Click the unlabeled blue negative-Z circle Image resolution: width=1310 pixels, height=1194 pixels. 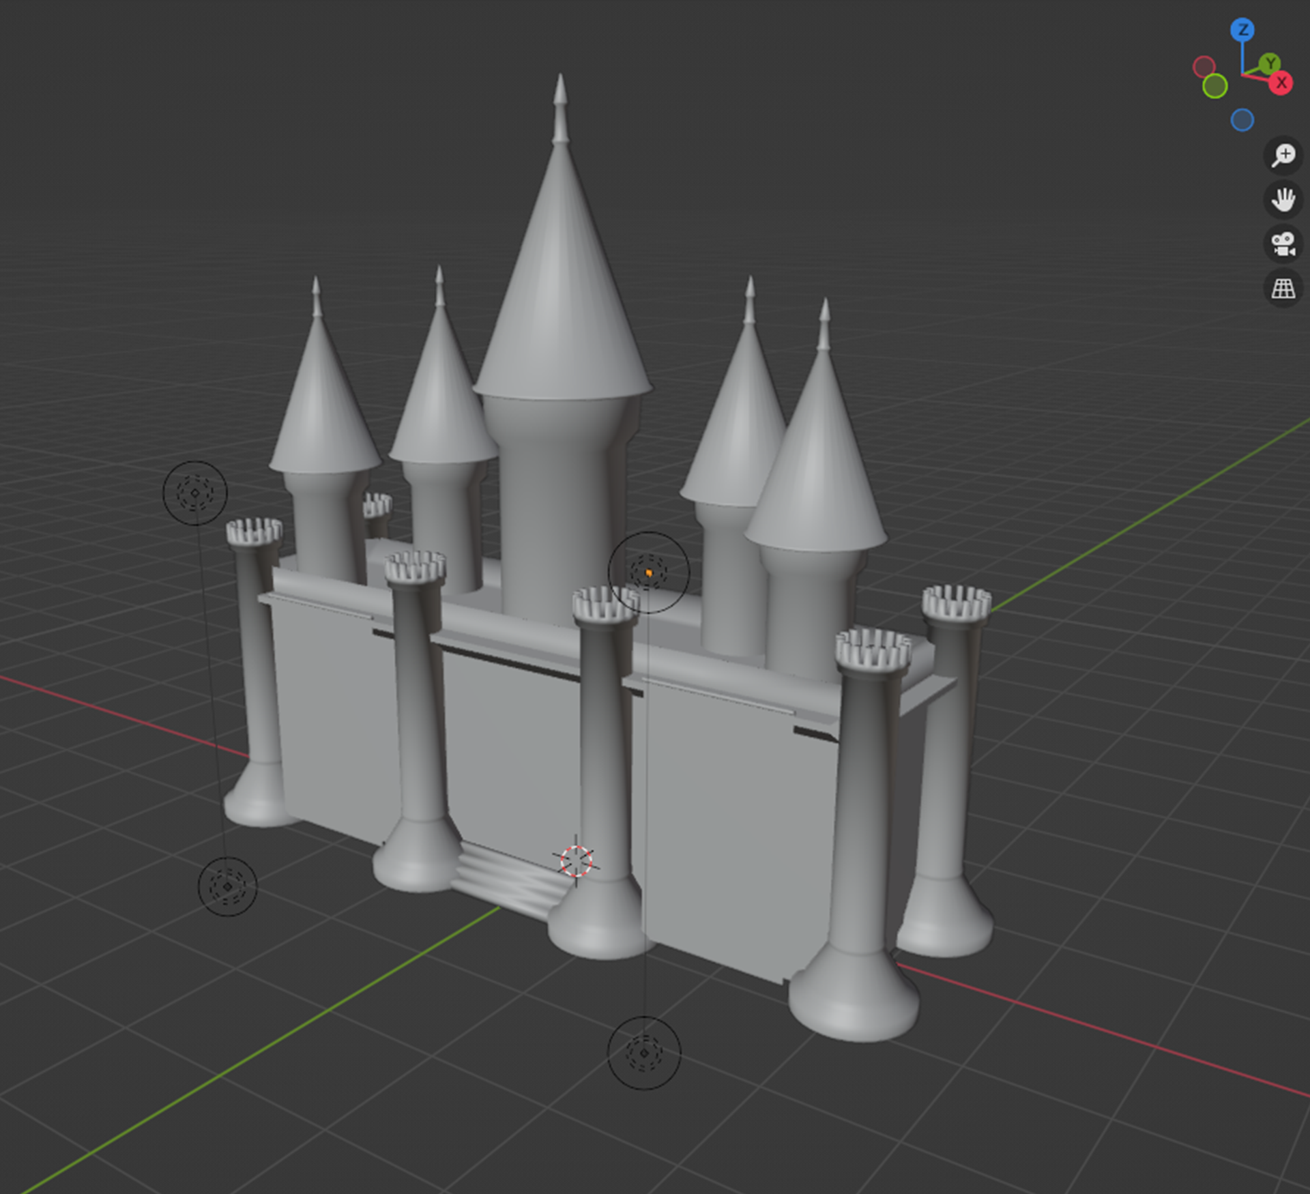click(x=1242, y=120)
